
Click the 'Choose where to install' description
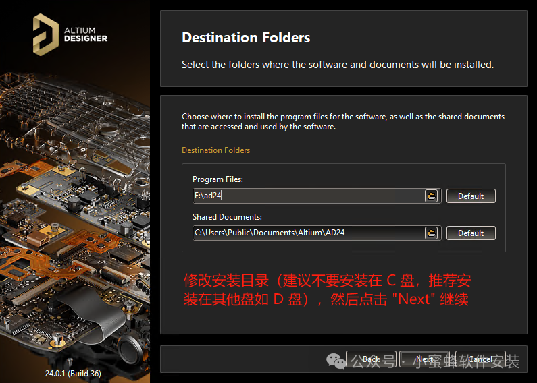point(343,121)
